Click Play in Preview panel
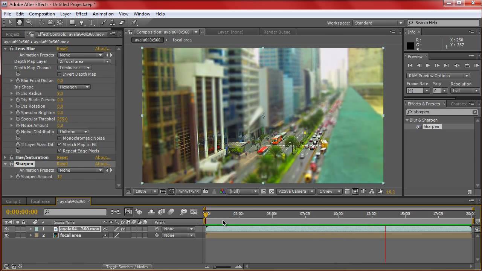The height and width of the screenshot is (271, 482). coord(428,65)
